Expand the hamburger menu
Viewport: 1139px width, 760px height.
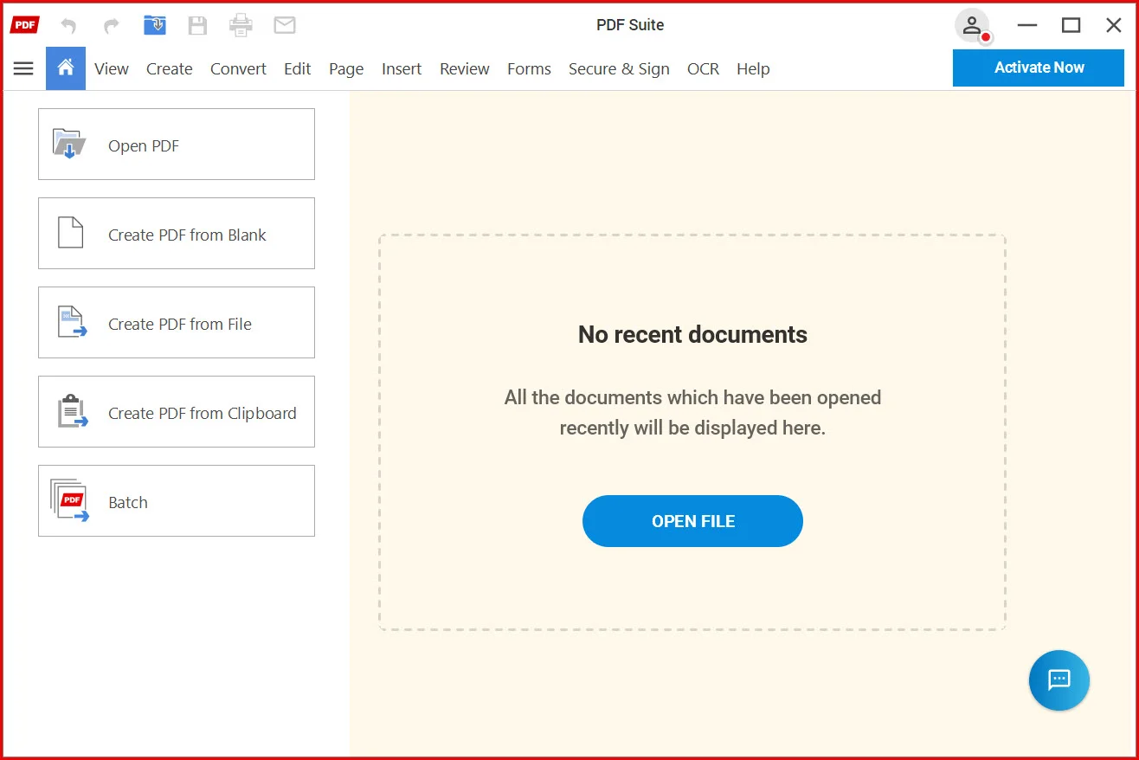(x=23, y=68)
